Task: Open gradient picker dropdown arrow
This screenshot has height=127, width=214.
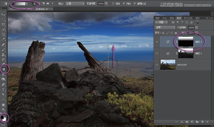Action: pyautogui.click(x=27, y=4)
